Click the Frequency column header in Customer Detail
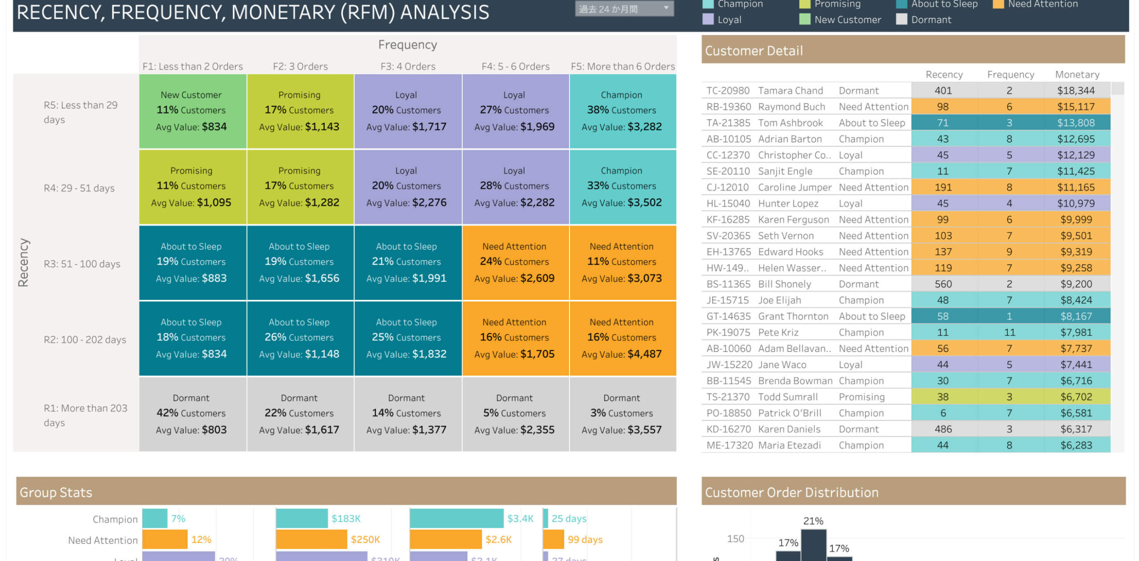 click(1010, 75)
